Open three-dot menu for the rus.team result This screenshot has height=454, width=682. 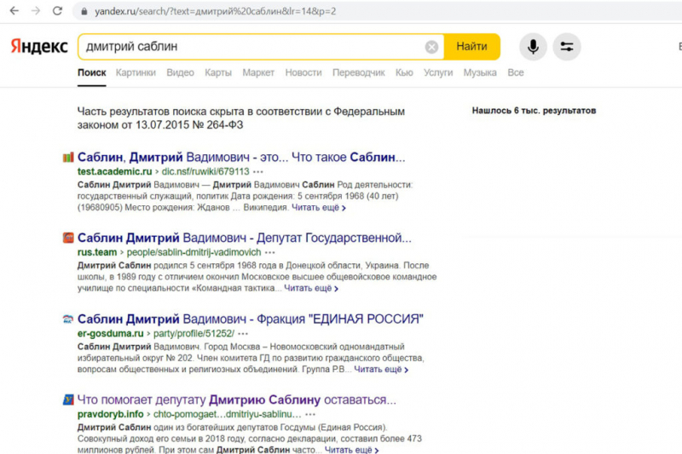point(270,252)
